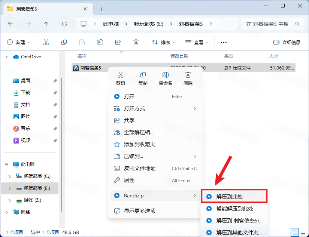Viewport: 309px width, 237px height.
Task: Select 解压到其他文件夹... option
Action: click(234, 233)
